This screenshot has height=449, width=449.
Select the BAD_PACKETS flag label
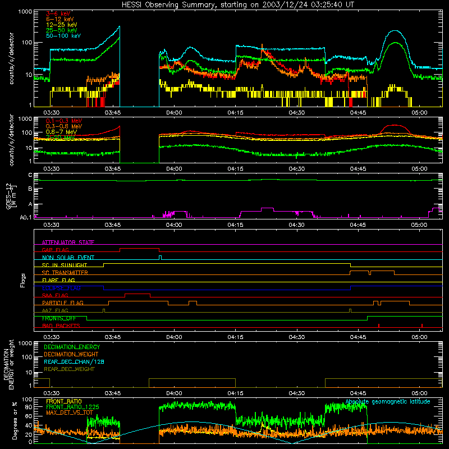coord(61,326)
